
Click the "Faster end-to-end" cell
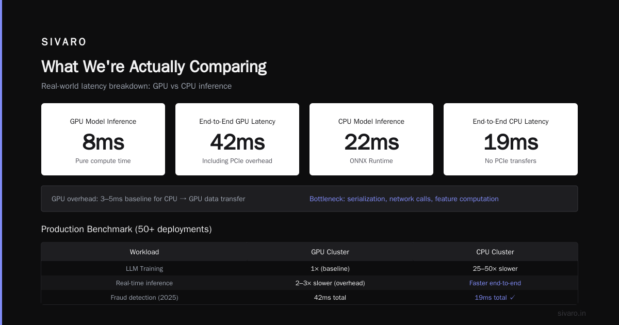(x=495, y=283)
